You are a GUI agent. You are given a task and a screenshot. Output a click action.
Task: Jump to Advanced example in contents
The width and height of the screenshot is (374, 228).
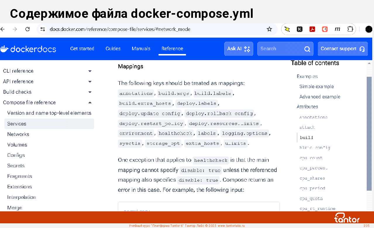coord(320,97)
